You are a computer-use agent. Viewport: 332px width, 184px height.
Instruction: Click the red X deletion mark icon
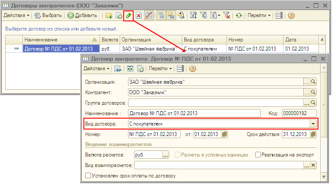click(138, 15)
